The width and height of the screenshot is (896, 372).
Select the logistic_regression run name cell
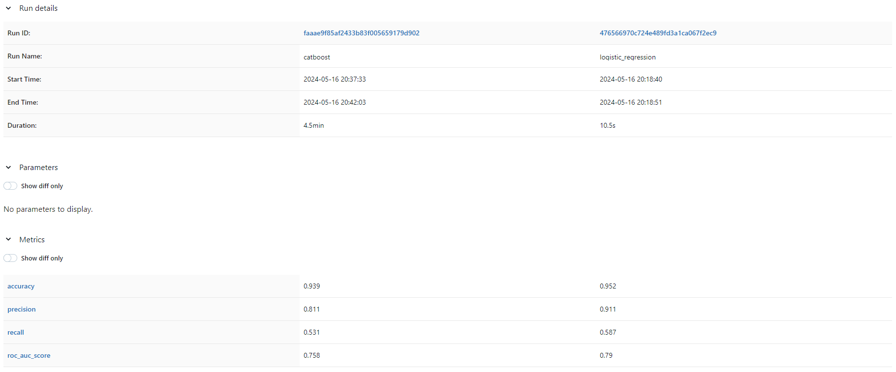click(627, 57)
